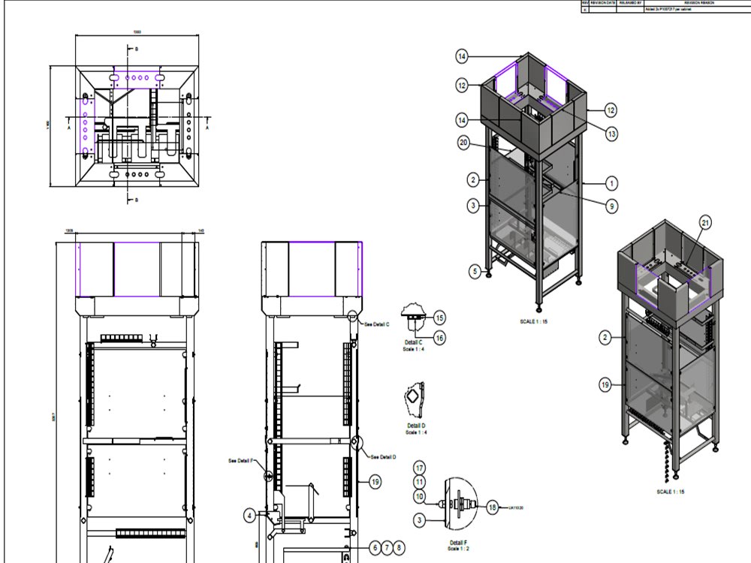Select balloon number 7 callout

(387, 547)
